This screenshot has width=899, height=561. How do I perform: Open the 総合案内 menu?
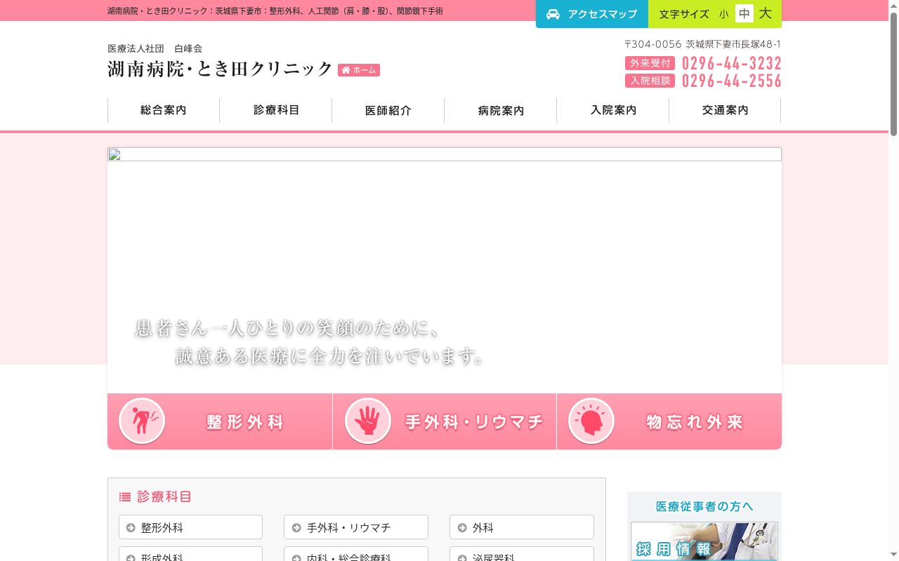coord(164,110)
